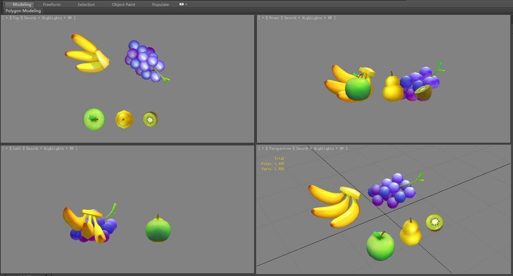Screen dimensions: 513x276
Task: Open the Front viewport plus menu
Action: click(x=263, y=18)
